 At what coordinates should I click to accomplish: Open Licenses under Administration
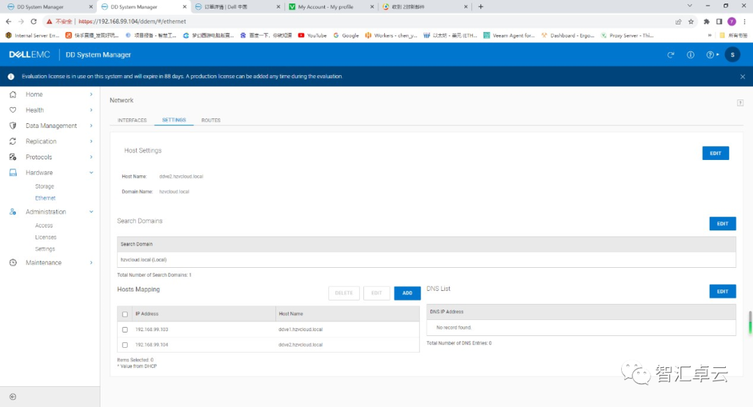45,237
